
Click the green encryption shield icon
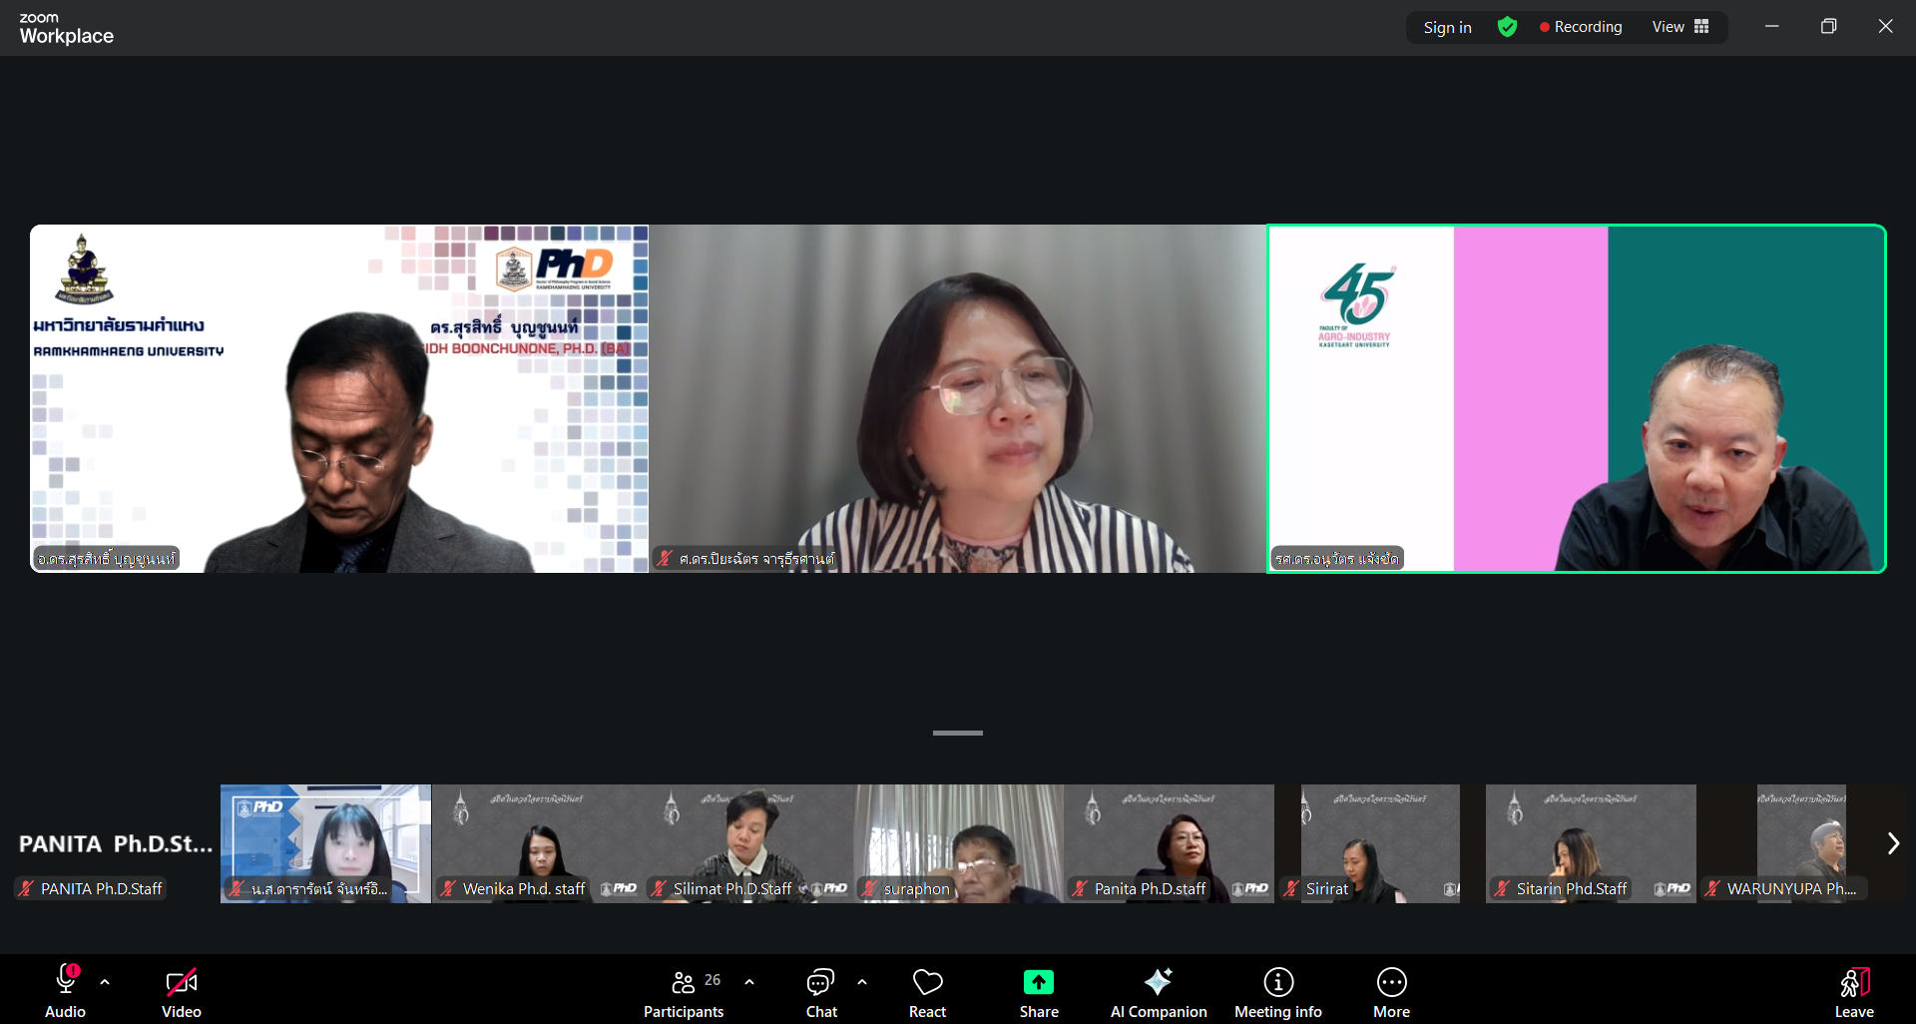(x=1507, y=27)
